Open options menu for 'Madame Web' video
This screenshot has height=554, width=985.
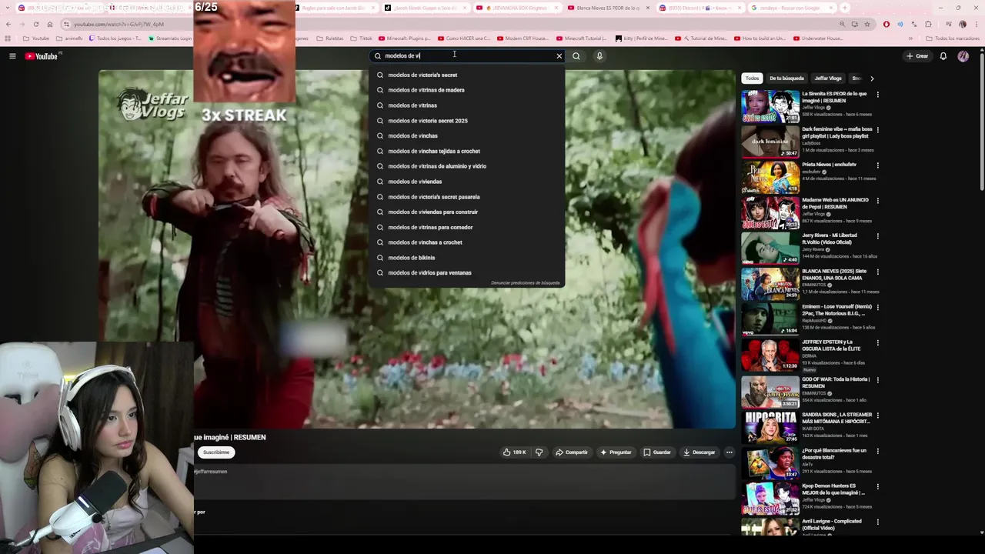(x=878, y=201)
